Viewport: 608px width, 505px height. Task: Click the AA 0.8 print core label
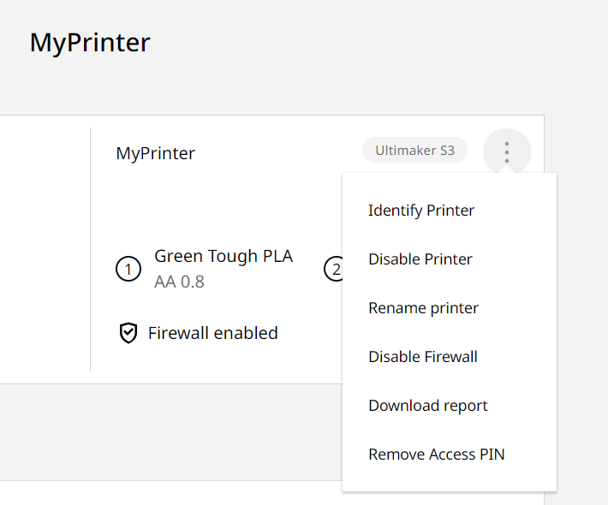coord(179,282)
